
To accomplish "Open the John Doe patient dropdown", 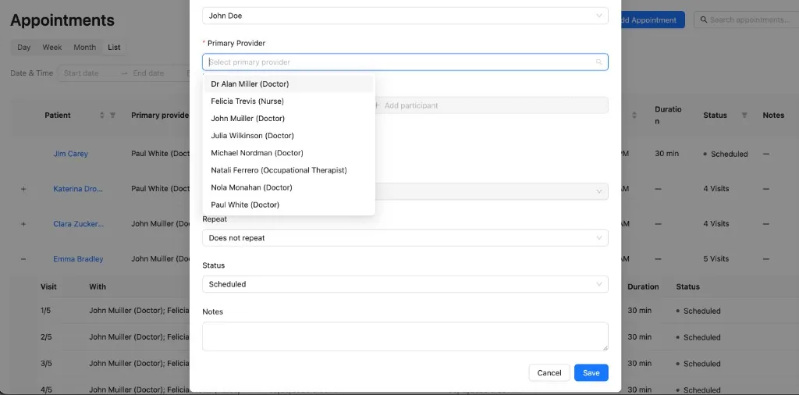I will point(405,16).
